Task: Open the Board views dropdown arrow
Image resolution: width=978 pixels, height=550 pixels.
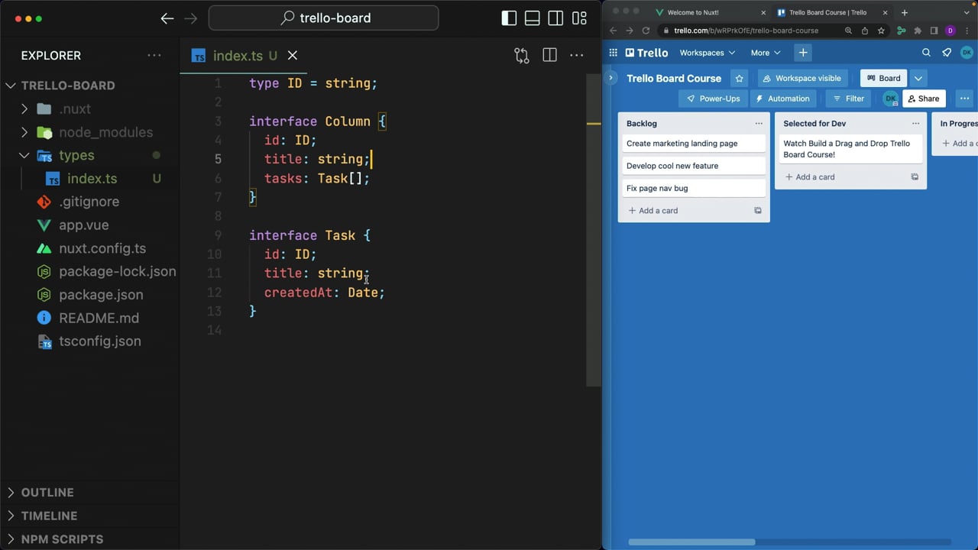Action: [x=918, y=78]
